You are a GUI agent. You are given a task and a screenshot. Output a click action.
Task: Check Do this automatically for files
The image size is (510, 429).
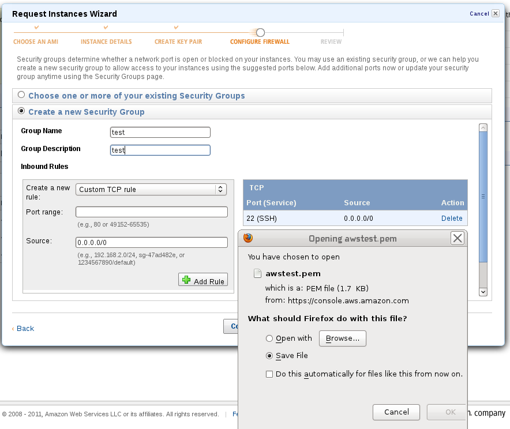tap(269, 374)
